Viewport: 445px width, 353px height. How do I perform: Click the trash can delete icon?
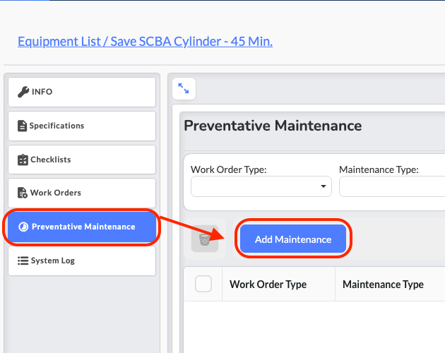[x=204, y=239]
